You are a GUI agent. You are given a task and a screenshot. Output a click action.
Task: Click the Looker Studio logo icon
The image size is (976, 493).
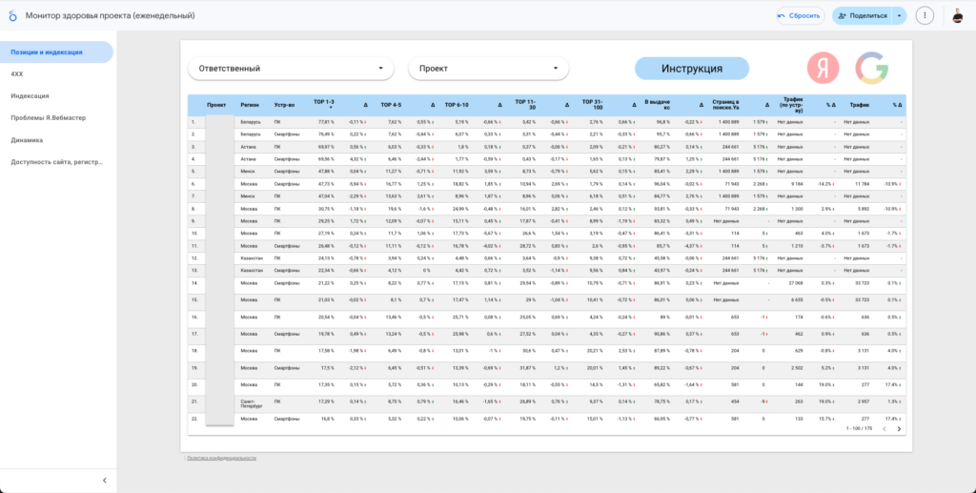click(x=12, y=15)
